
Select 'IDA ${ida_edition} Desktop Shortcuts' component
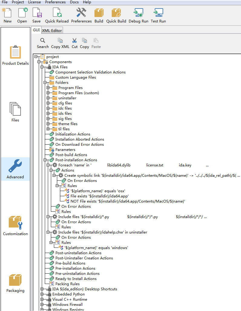click(x=84, y=289)
